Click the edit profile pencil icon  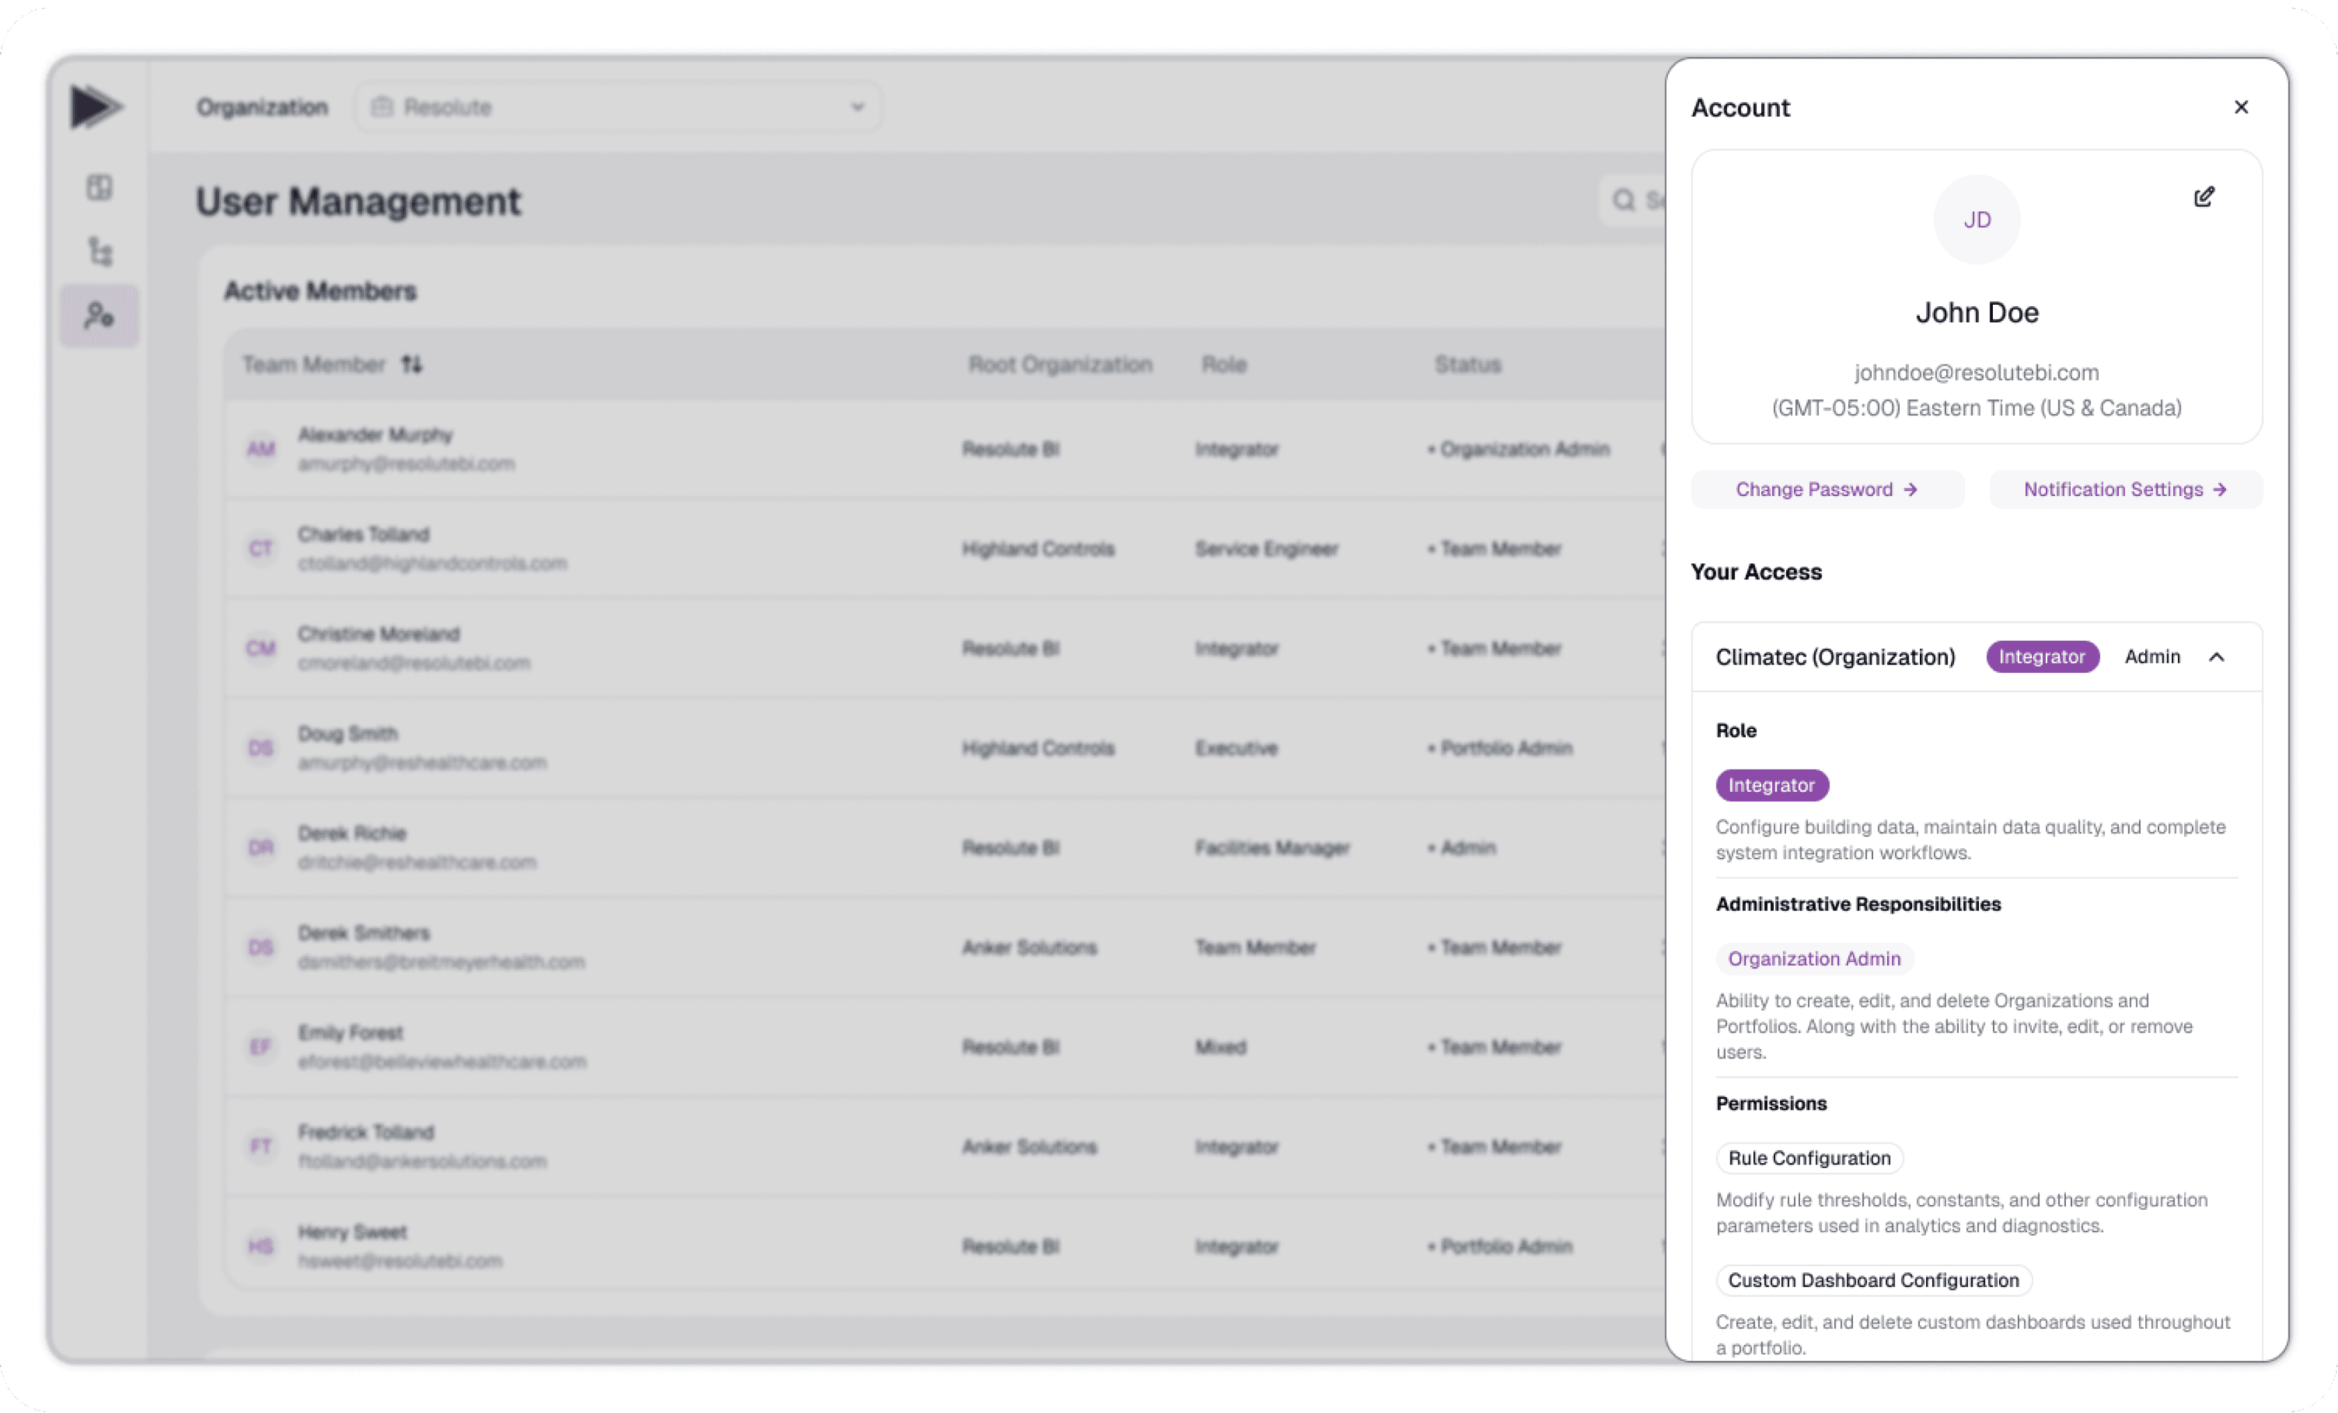(2203, 198)
